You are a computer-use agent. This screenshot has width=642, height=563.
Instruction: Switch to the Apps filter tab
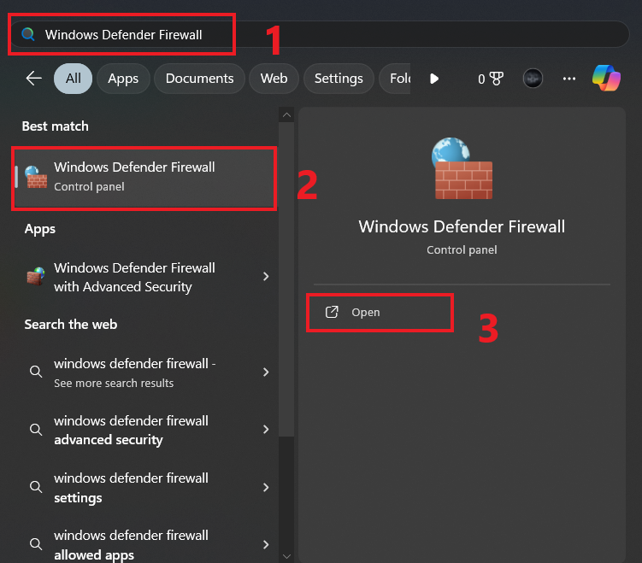(x=123, y=78)
